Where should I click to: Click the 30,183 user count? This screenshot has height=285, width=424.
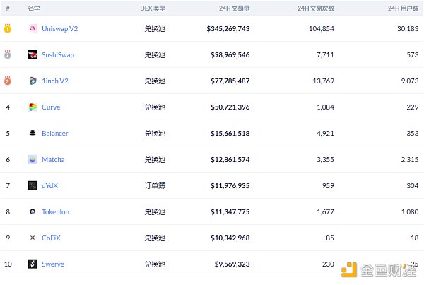click(x=408, y=29)
